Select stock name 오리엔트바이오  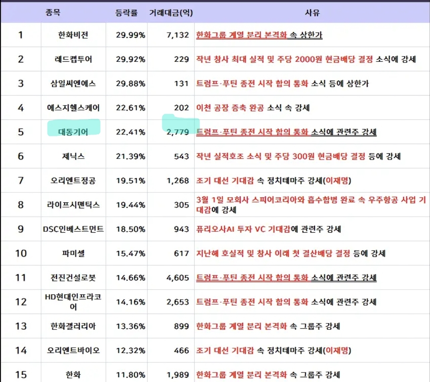click(x=73, y=350)
